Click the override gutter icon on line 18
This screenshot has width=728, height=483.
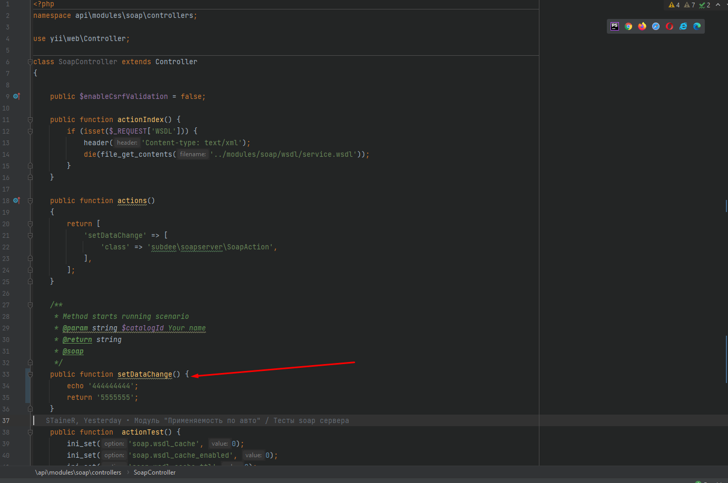coord(16,200)
